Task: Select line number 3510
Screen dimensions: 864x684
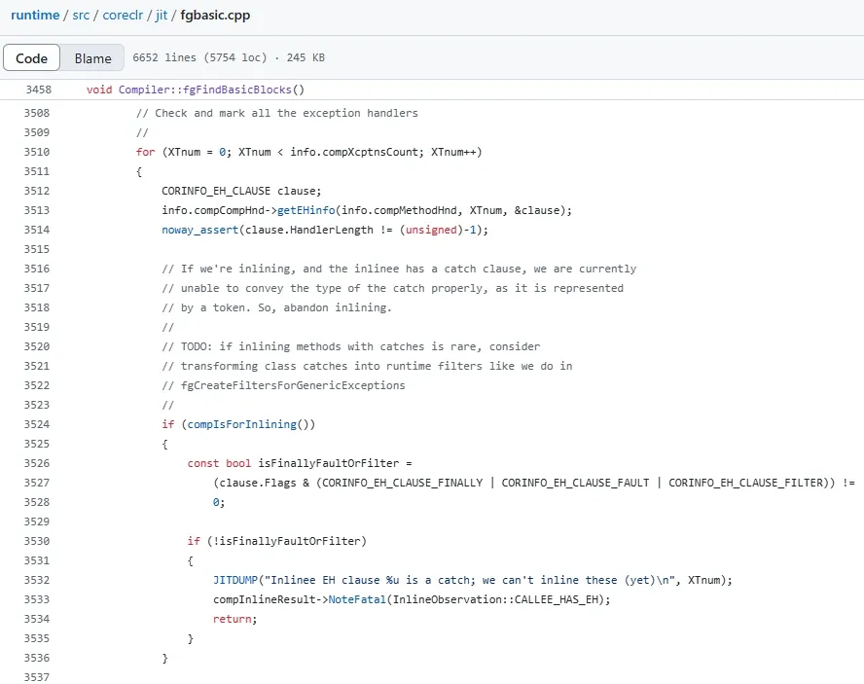Action: tap(36, 152)
